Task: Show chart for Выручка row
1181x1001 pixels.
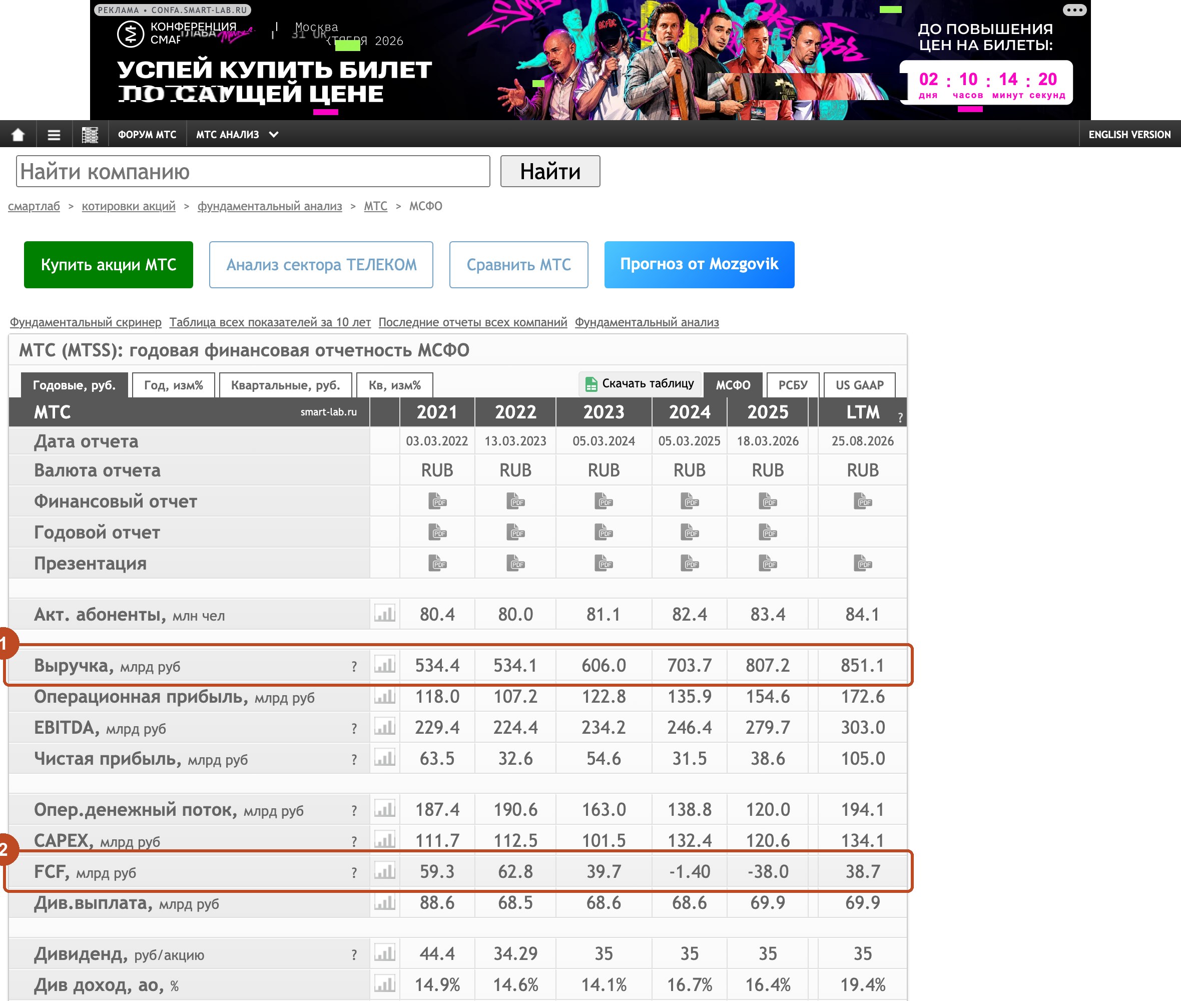Action: coord(385,665)
